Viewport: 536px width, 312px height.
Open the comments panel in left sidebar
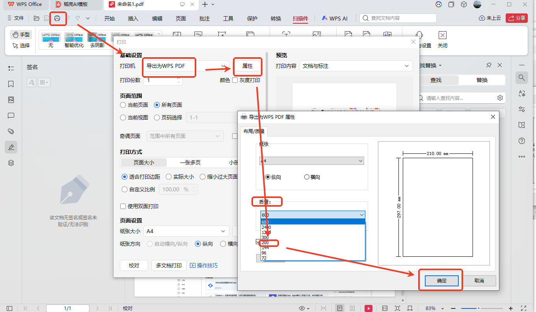tap(11, 116)
